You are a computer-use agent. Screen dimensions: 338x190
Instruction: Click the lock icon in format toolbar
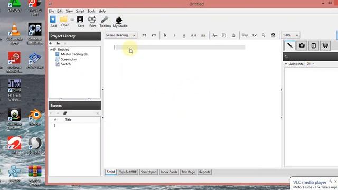pyautogui.click(x=273, y=35)
